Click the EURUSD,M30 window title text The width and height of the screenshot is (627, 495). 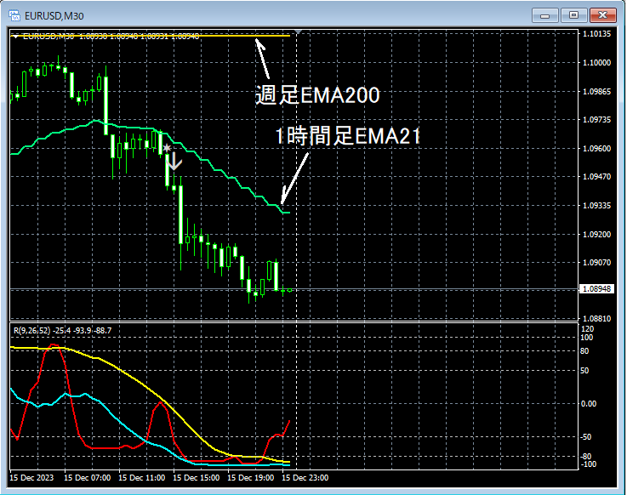[54, 16]
